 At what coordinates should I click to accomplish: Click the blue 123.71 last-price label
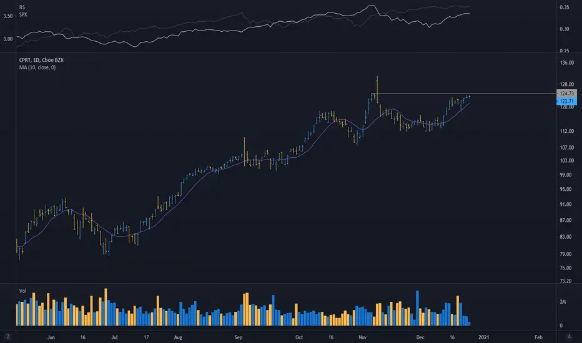566,101
